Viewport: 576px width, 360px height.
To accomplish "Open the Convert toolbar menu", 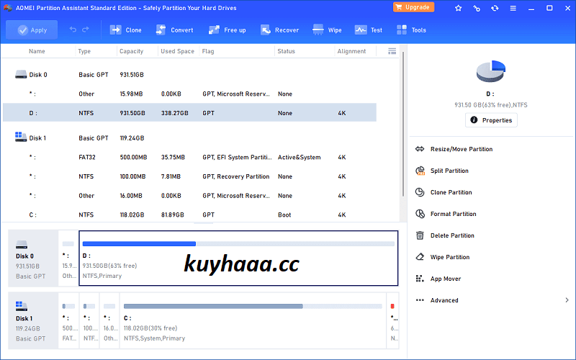I will (174, 30).
